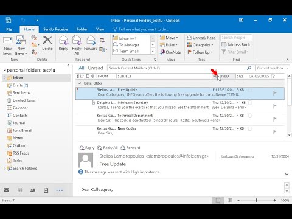Viewport: 292px width, 219px height.
Task: Select the 'Team Email' quick step
Action: (x=131, y=51)
